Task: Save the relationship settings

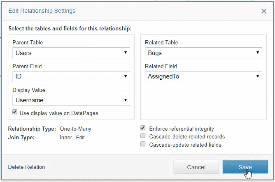Action: [245, 167]
